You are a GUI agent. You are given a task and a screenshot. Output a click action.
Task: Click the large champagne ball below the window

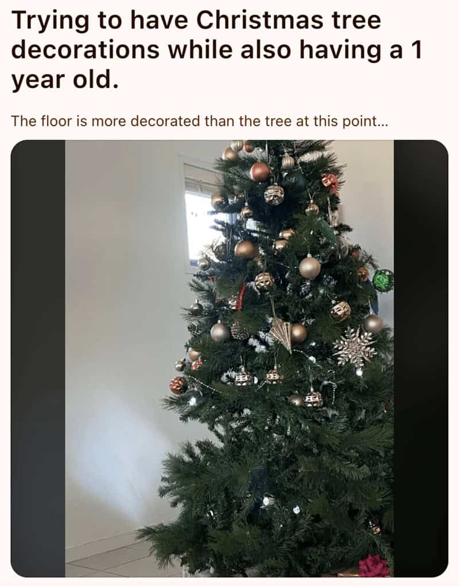[246, 249]
